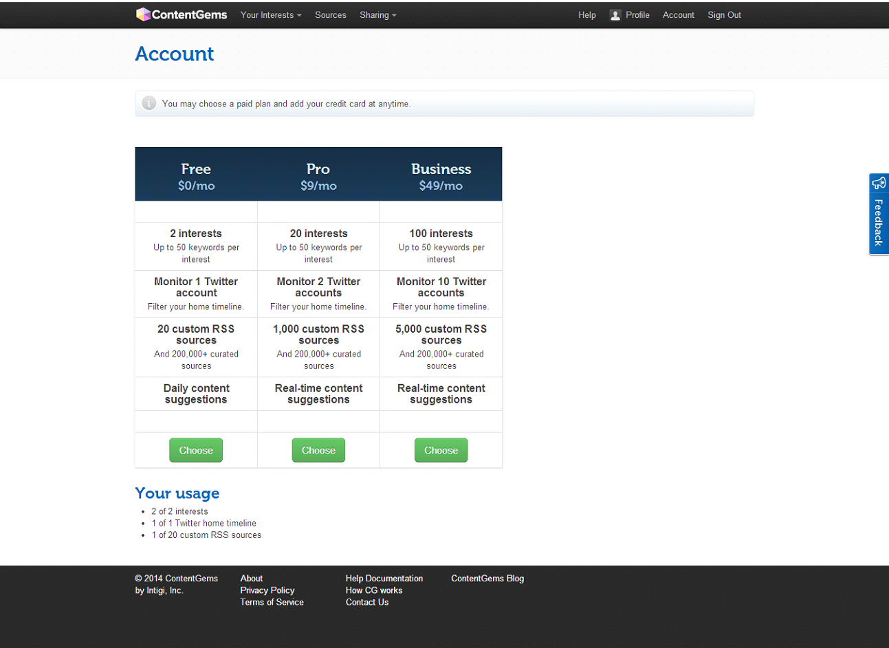Open the About footer link

tap(252, 579)
